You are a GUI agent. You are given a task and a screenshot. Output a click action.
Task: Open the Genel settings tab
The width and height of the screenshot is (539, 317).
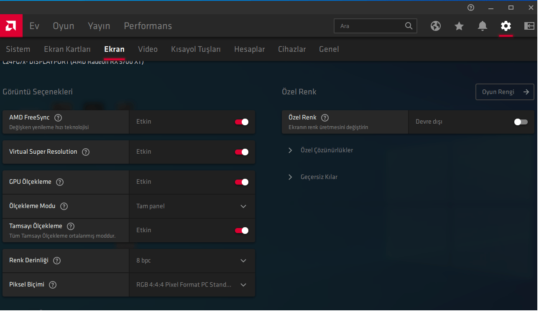[329, 49]
